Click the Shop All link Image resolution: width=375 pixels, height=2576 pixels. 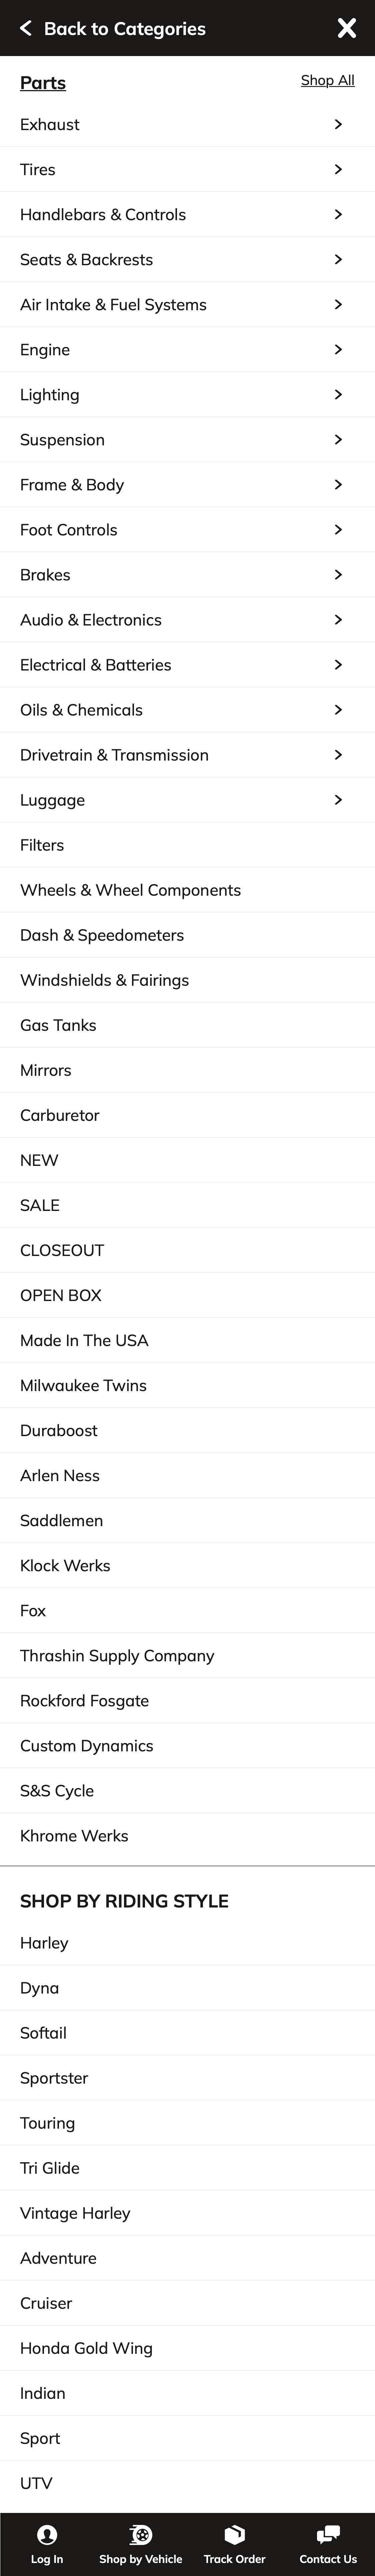[327, 80]
